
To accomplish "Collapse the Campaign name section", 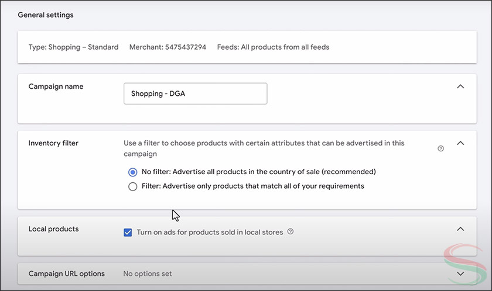I will (x=460, y=86).
